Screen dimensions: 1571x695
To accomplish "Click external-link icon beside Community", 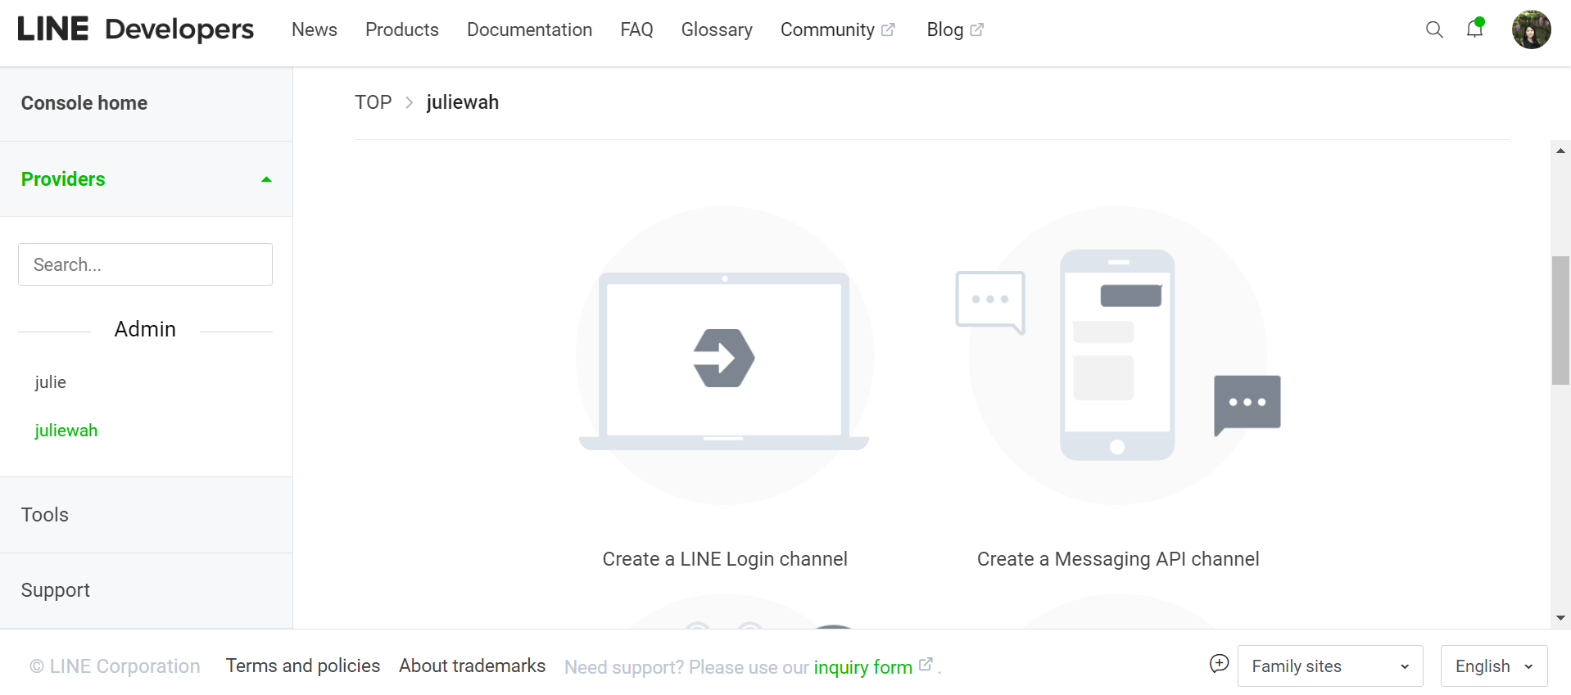I will pos(888,29).
